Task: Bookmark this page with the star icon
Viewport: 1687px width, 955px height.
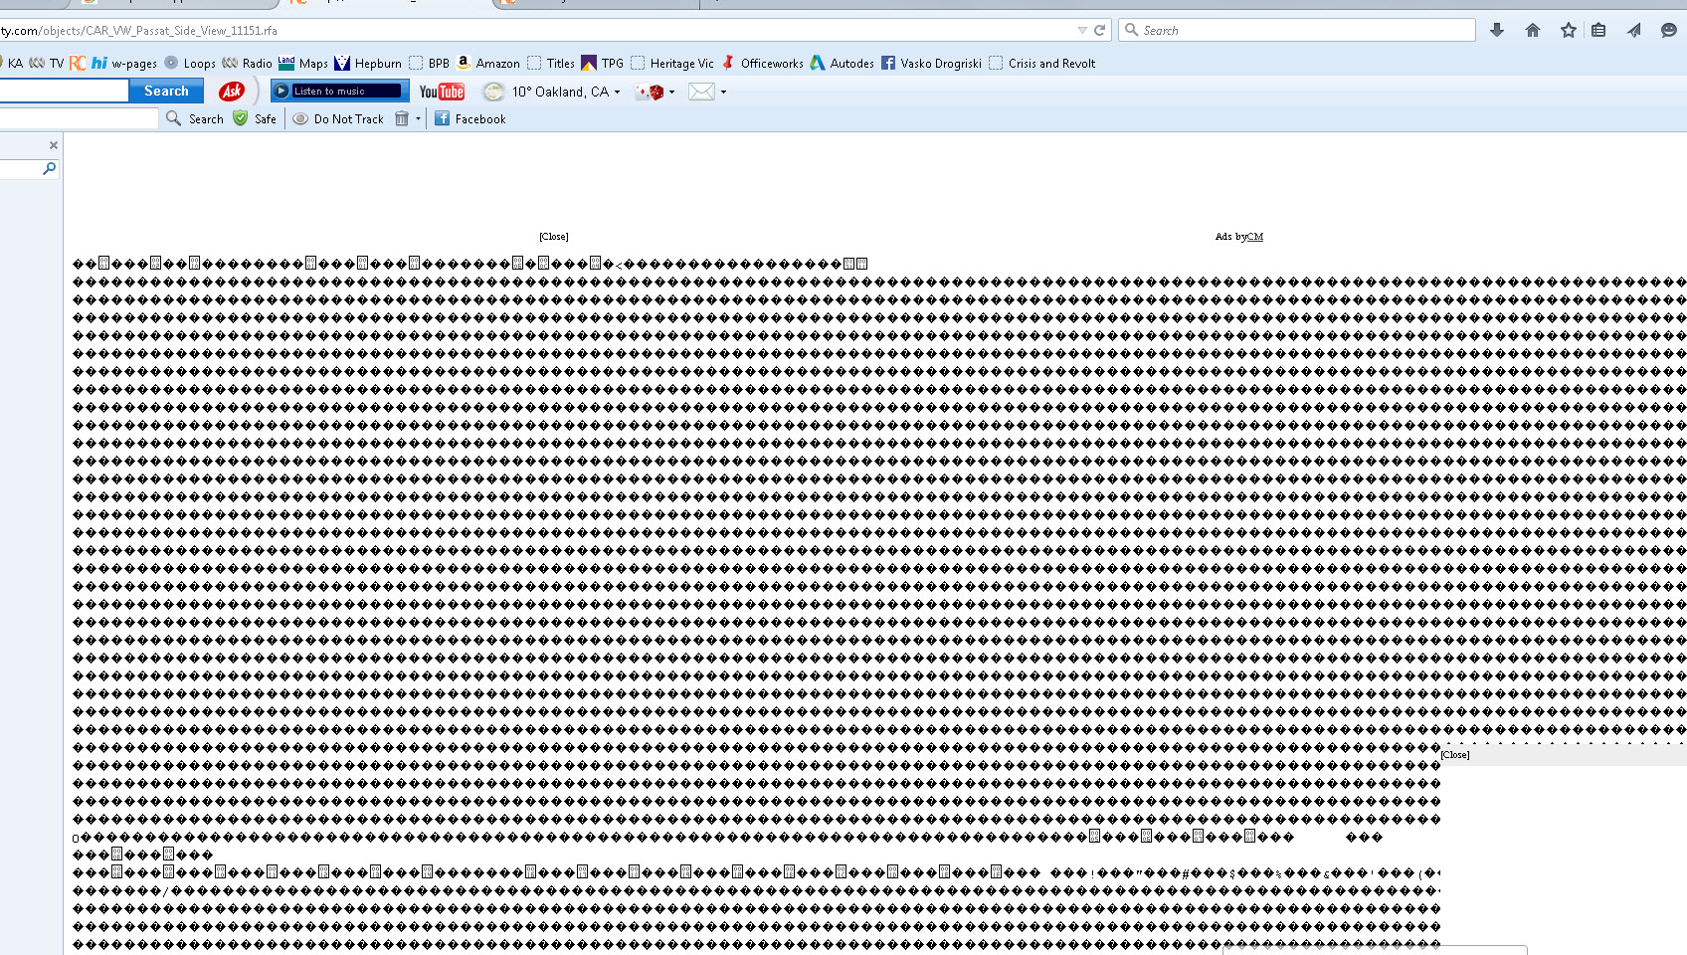Action: point(1569,30)
